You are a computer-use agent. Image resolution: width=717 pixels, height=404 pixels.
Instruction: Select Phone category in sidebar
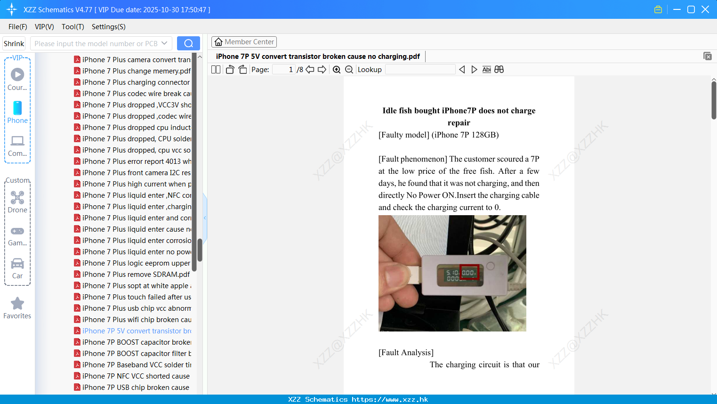[17, 112]
